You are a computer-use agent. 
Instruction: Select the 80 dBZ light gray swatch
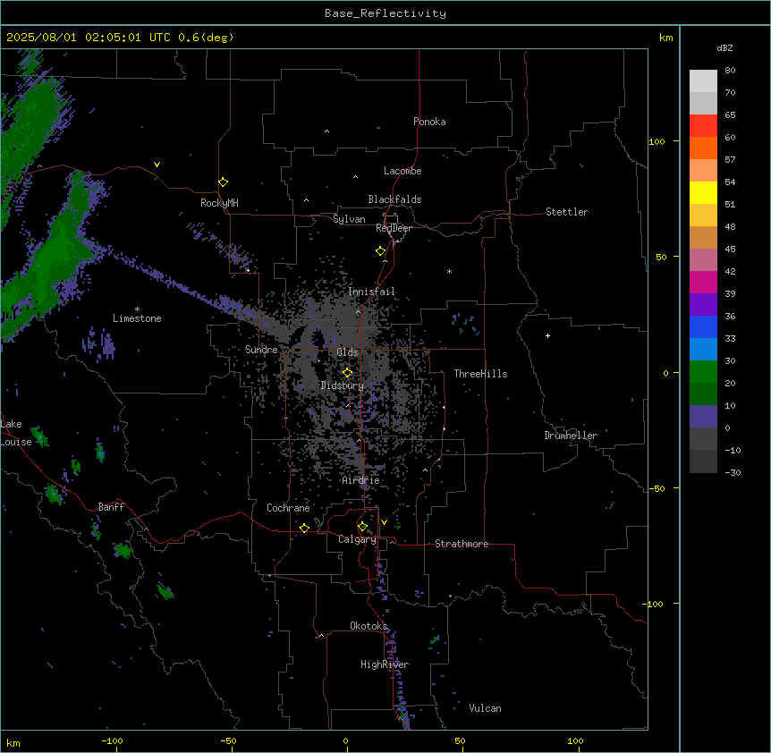point(703,80)
